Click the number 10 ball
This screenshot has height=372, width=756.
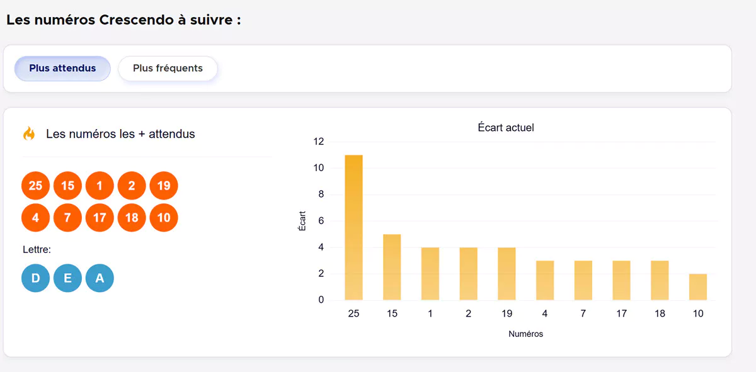163,217
